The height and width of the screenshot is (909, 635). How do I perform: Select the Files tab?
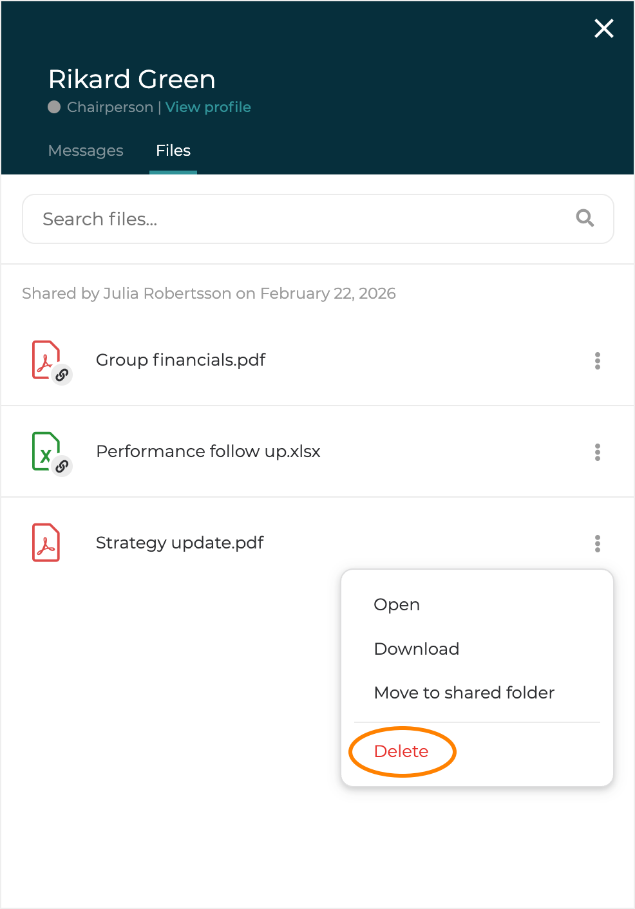point(173,151)
